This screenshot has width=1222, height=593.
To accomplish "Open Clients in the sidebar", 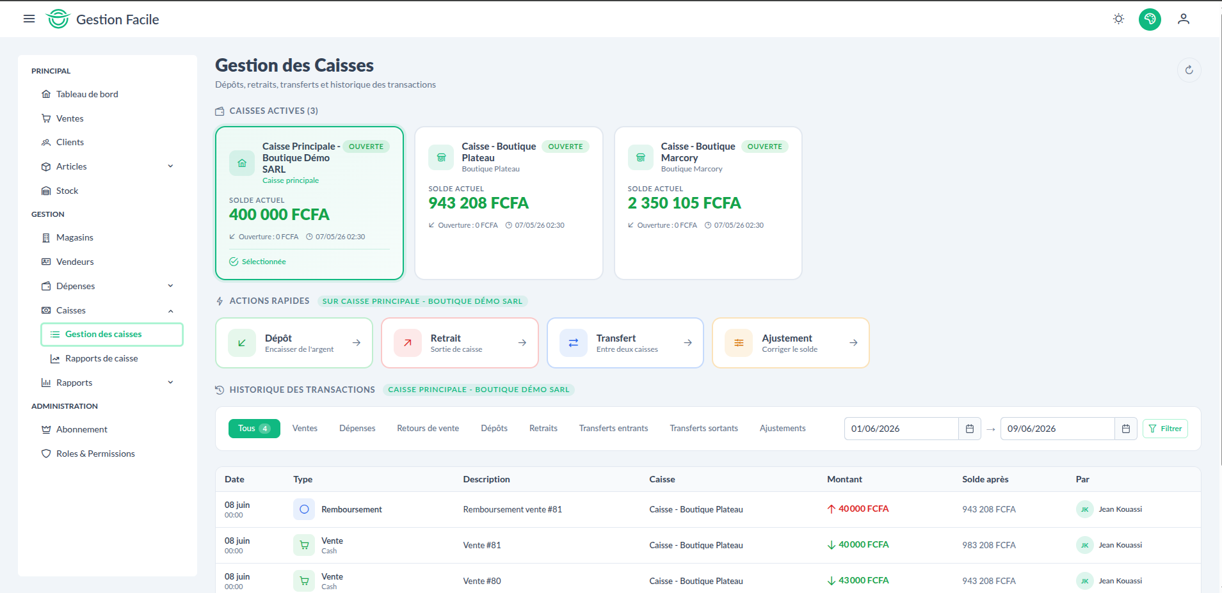I will [70, 142].
